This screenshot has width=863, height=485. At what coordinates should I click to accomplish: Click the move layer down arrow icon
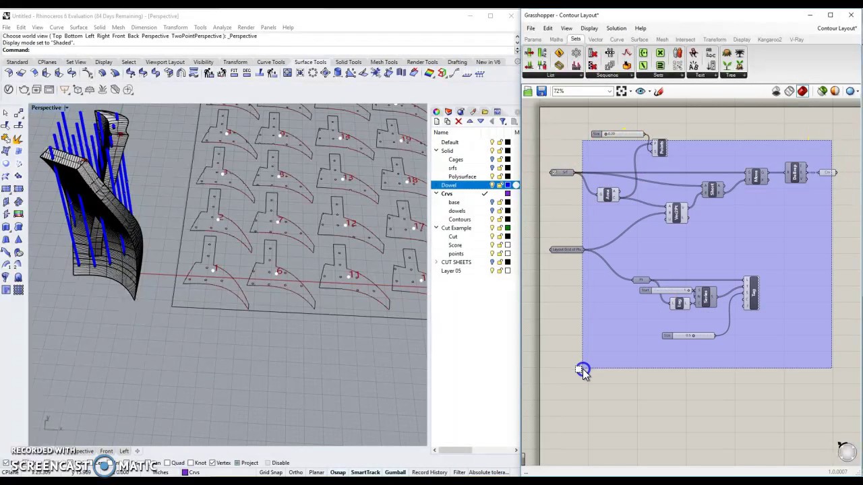(481, 121)
